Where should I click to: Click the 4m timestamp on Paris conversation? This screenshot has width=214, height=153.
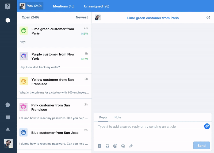coord(86,28)
